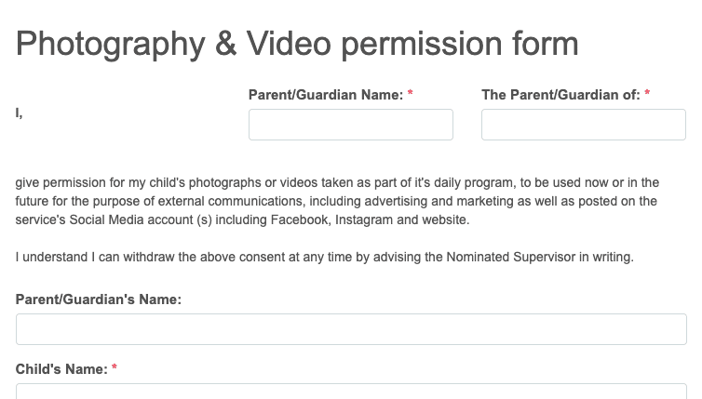Click the 'I understand I can withdraw' sentence
702x399 pixels.
(325, 258)
